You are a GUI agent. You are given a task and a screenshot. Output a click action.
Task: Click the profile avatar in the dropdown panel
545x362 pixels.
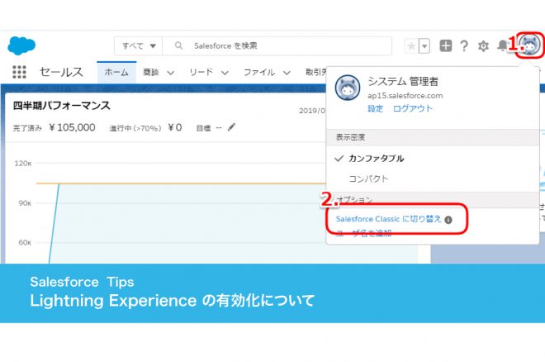(347, 88)
